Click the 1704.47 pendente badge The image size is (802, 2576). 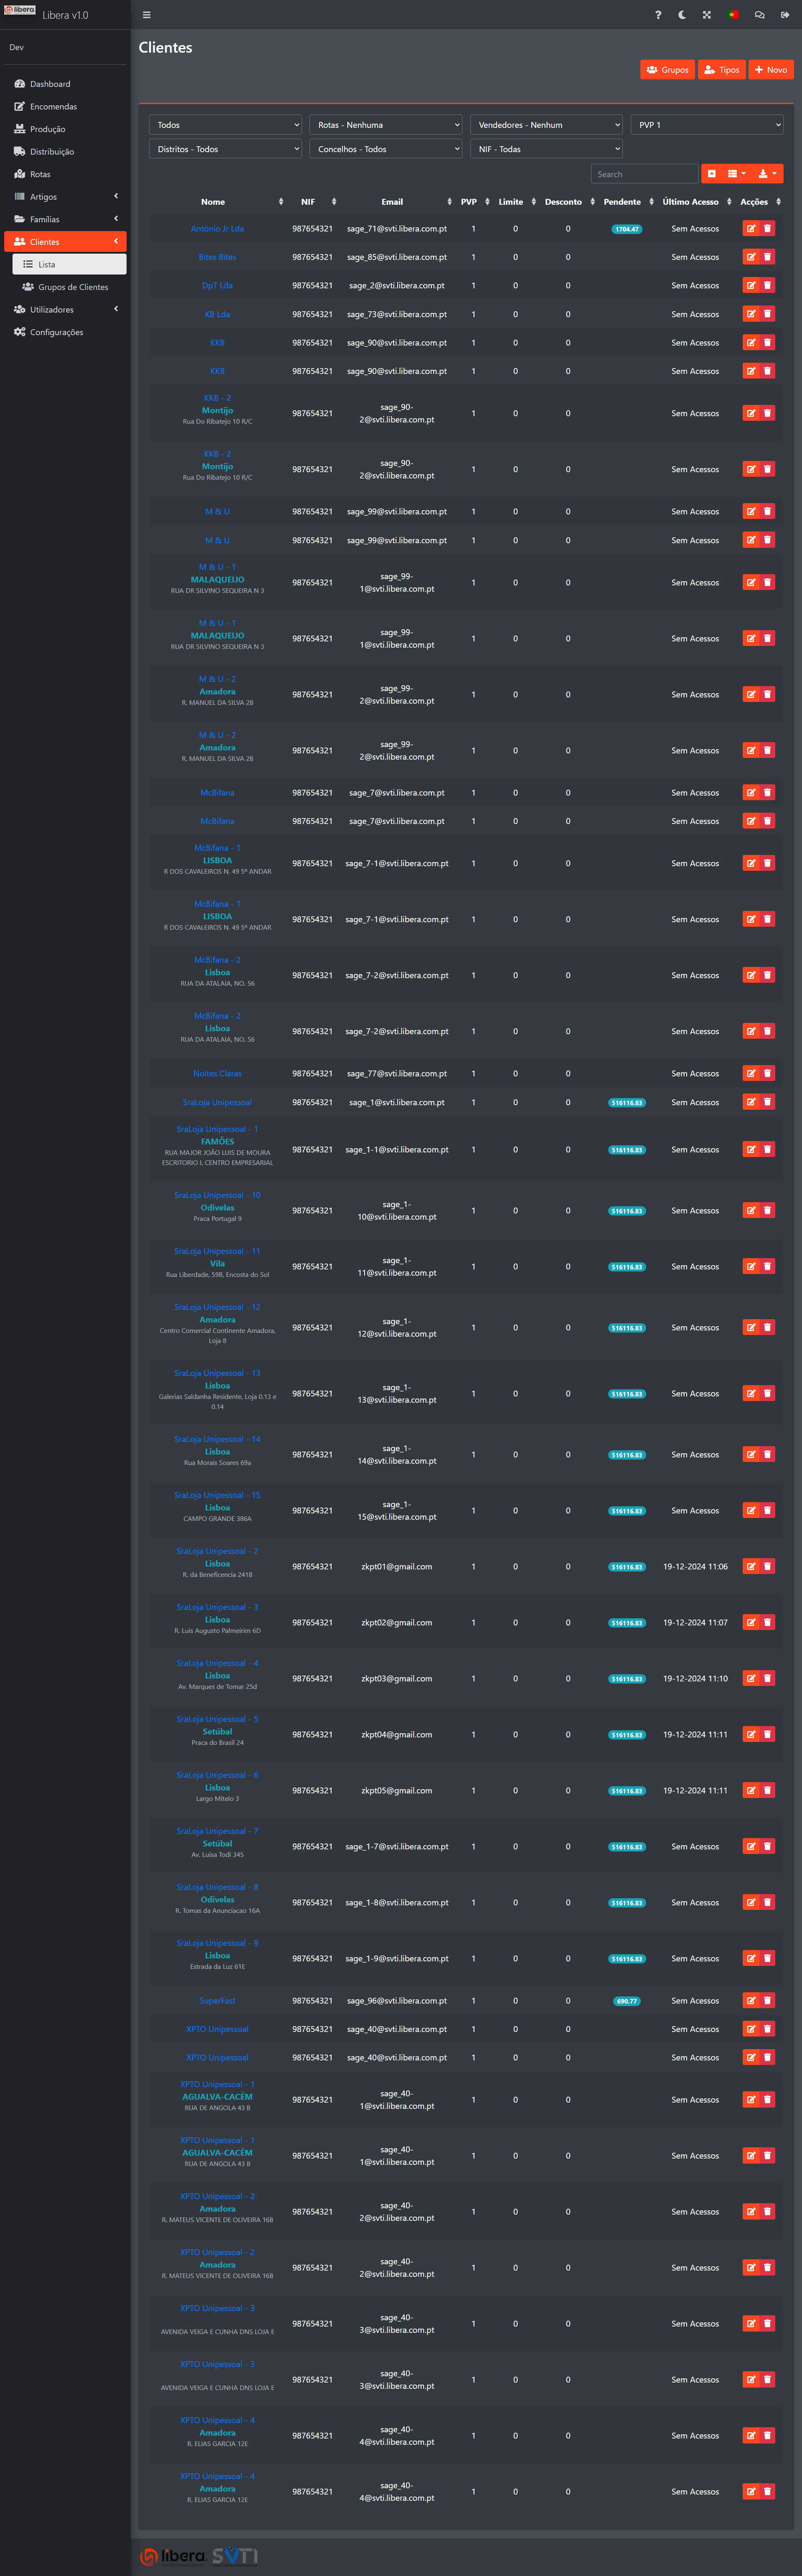(x=627, y=229)
